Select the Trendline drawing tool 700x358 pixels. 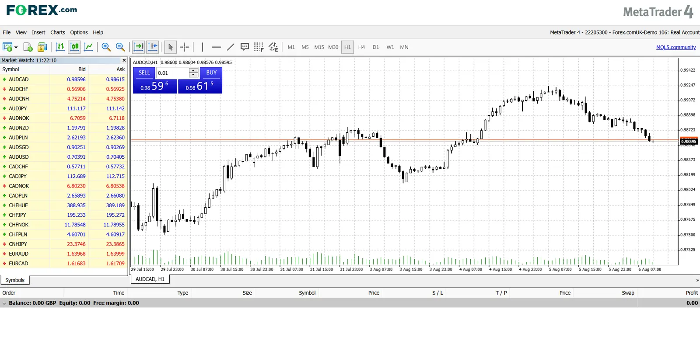231,47
